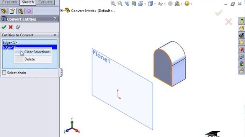Click the Convert Entities part icon
This screenshot has width=245, height=137.
point(67,10)
